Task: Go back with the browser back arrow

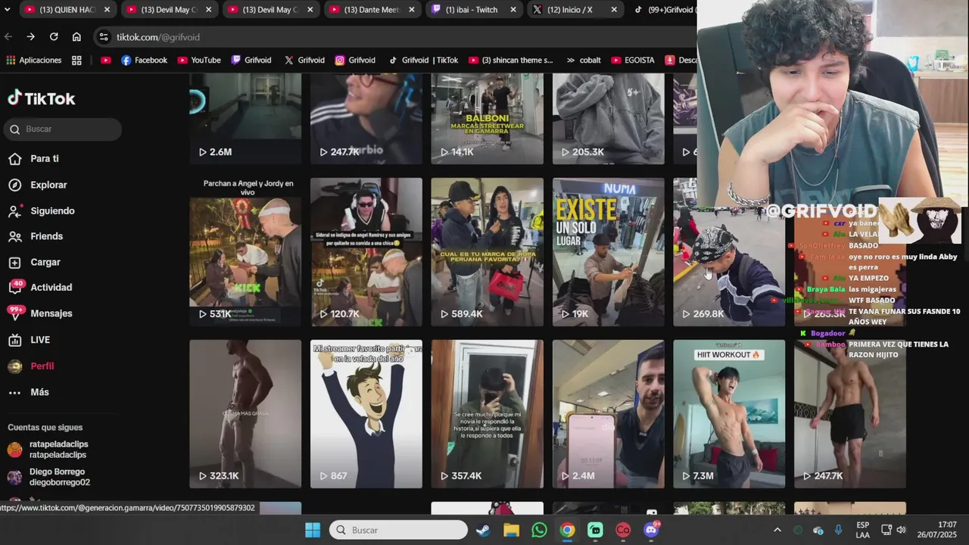Action: coord(8,36)
